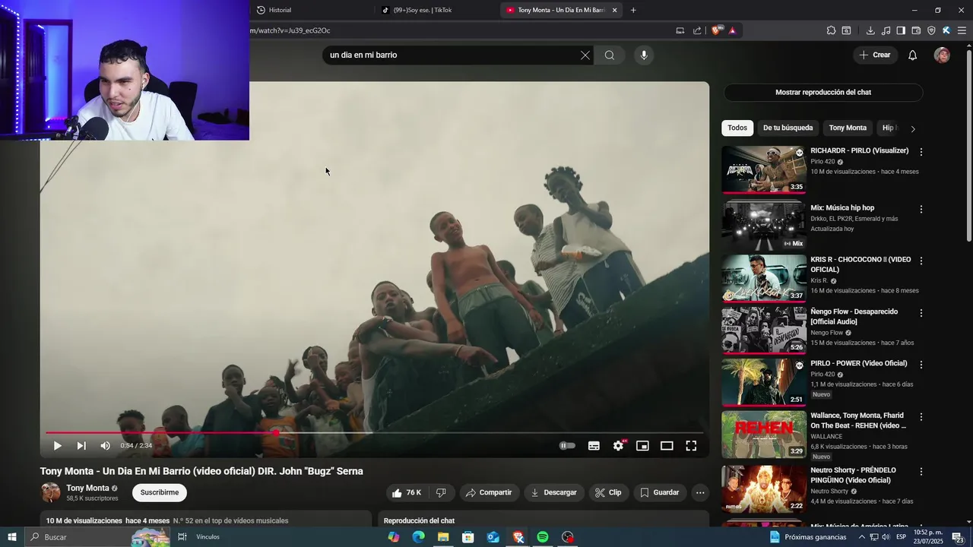This screenshot has height=547, width=973.
Task: Open the PIRLO - POWER video title
Action: [x=858, y=363]
